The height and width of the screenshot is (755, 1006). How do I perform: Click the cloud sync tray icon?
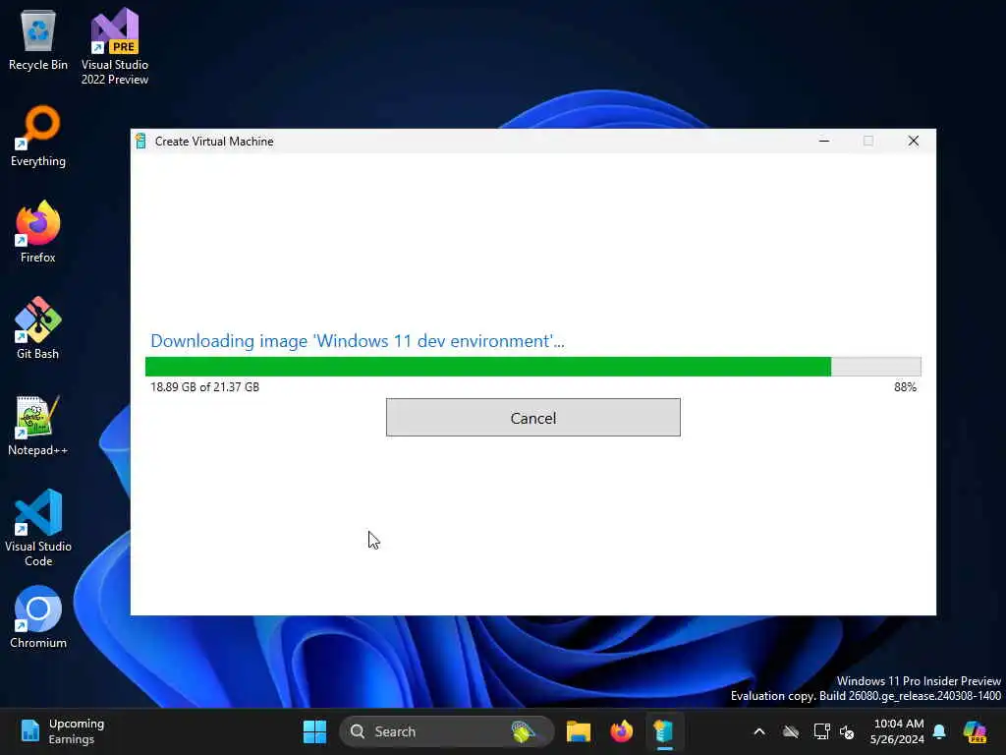pyautogui.click(x=791, y=731)
